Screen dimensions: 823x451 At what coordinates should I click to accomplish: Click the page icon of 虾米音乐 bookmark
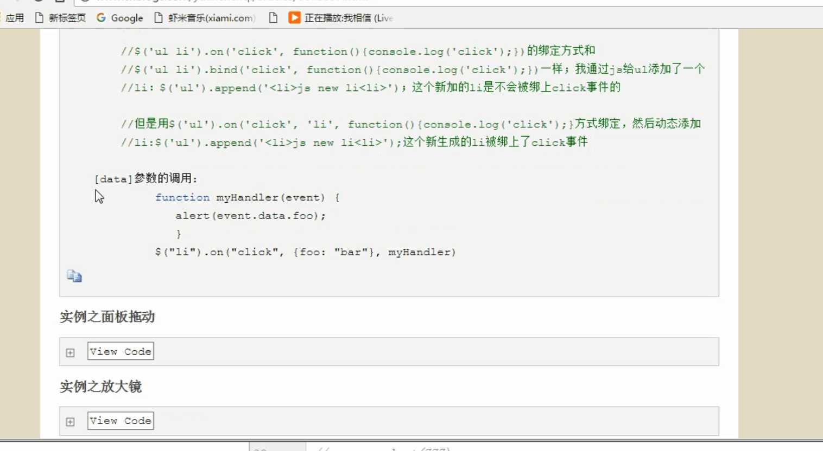(159, 18)
